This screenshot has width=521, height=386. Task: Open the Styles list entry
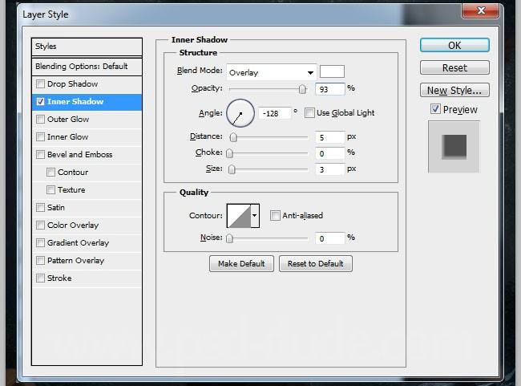pyautogui.click(x=87, y=47)
